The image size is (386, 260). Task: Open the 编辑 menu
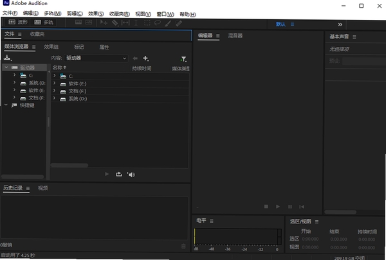(x=31, y=13)
